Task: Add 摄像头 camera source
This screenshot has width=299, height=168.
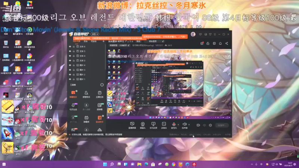Action: point(143,125)
